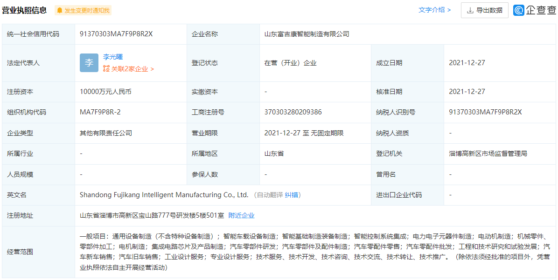Click the 自动翻译 note text
558x280 pixels.
tap(270, 195)
